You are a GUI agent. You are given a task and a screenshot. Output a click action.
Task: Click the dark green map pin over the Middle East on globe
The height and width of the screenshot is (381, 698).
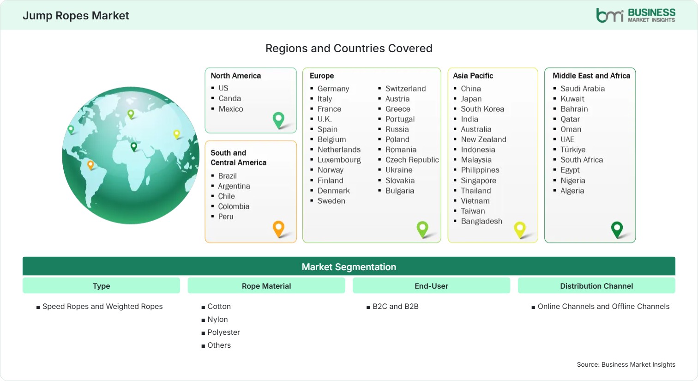tap(134, 147)
